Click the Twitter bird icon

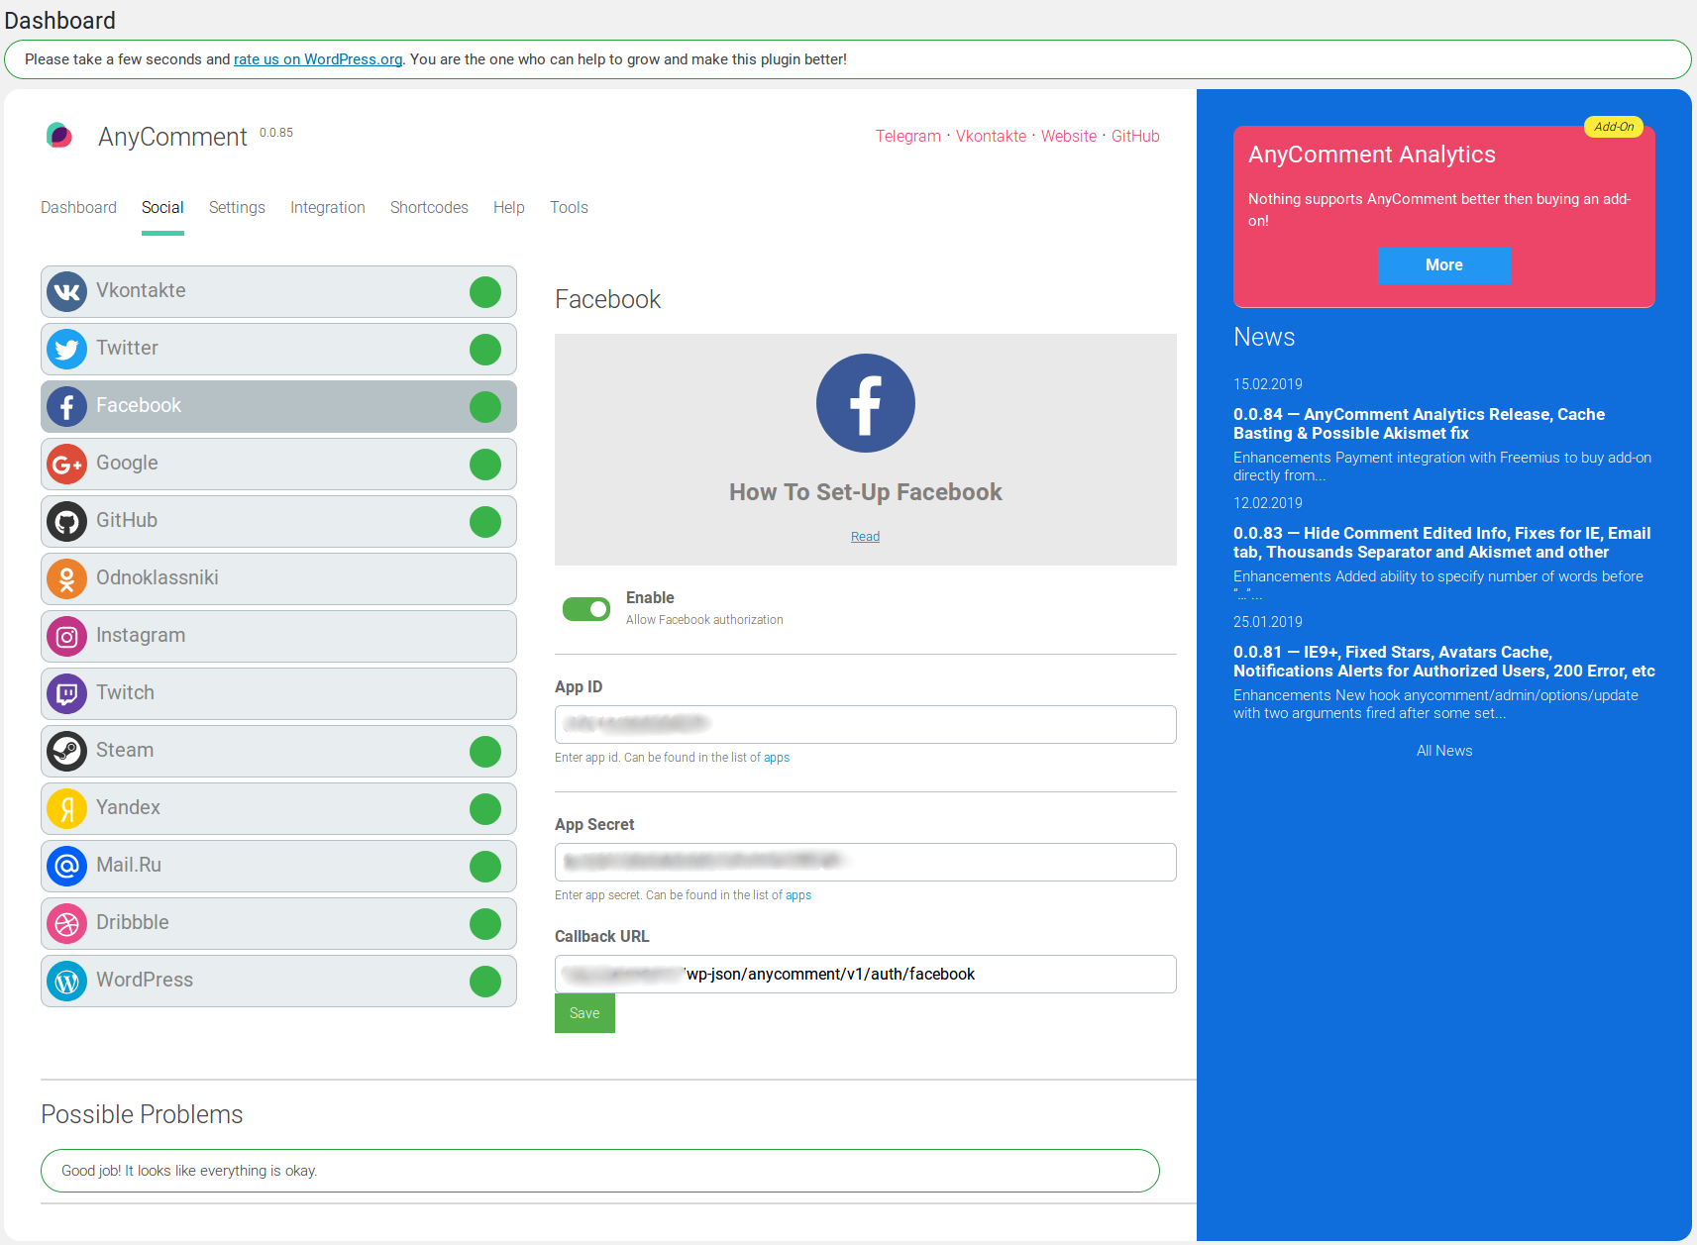point(66,350)
